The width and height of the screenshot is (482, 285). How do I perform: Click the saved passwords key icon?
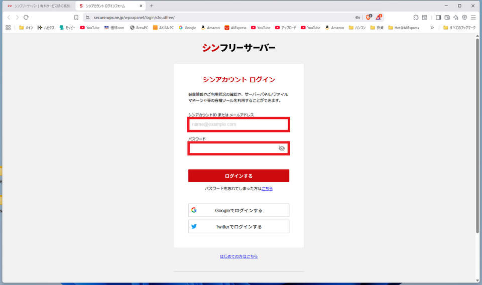pos(357,17)
